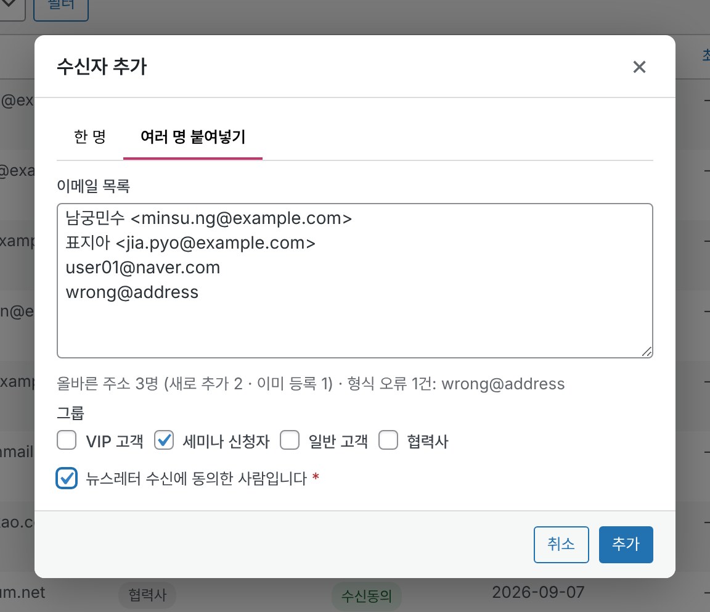Click the 수신동의 status badge in background
The height and width of the screenshot is (612, 710).
[x=366, y=596]
